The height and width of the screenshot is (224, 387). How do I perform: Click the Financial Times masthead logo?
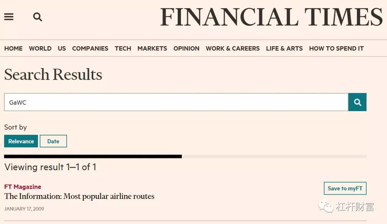271,17
